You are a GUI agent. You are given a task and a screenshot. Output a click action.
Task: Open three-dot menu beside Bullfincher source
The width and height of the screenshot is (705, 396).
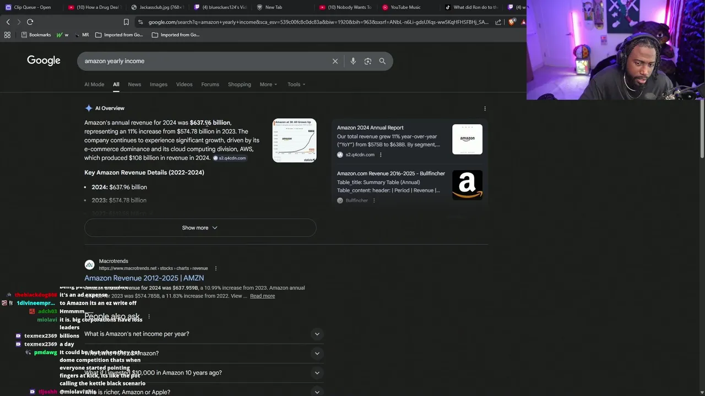374,200
